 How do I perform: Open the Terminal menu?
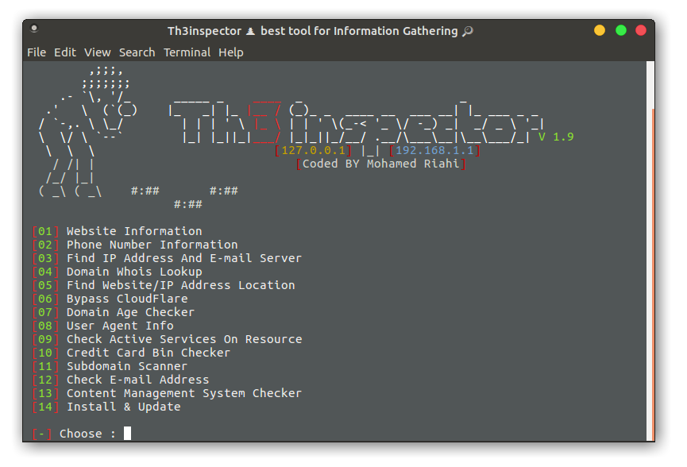[x=187, y=52]
